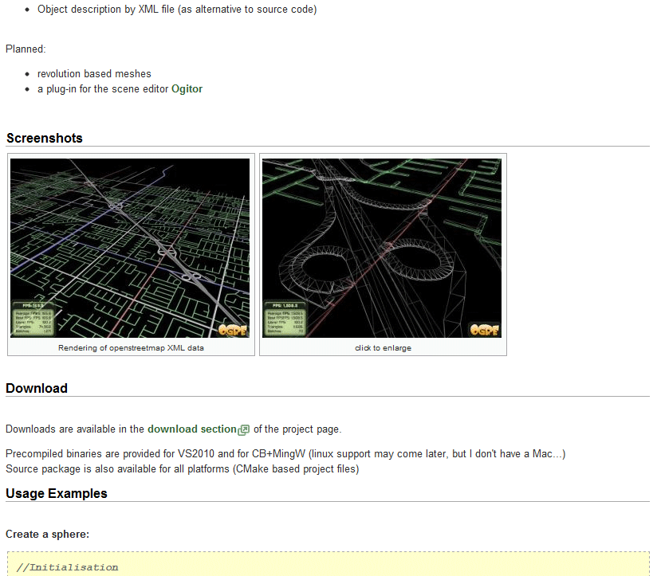
Task: Click the Download section heading
Action: pyautogui.click(x=37, y=388)
